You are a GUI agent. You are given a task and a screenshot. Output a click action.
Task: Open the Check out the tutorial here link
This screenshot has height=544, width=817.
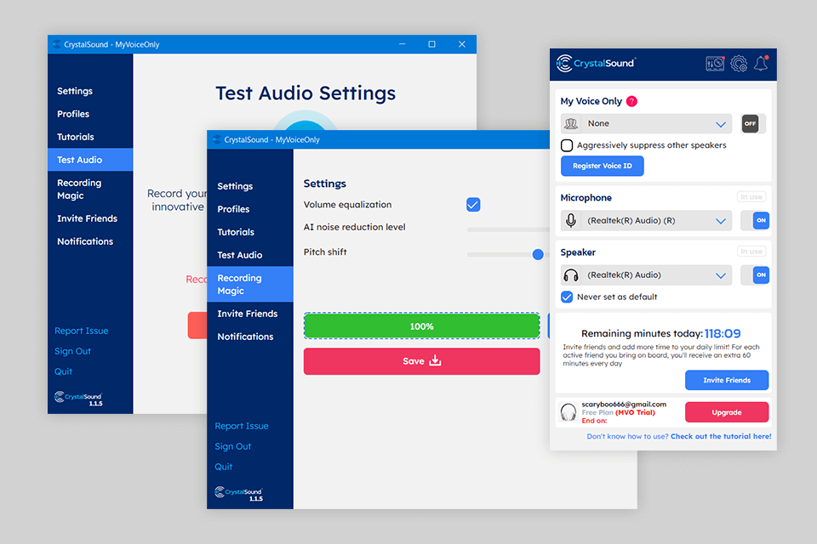tap(721, 436)
